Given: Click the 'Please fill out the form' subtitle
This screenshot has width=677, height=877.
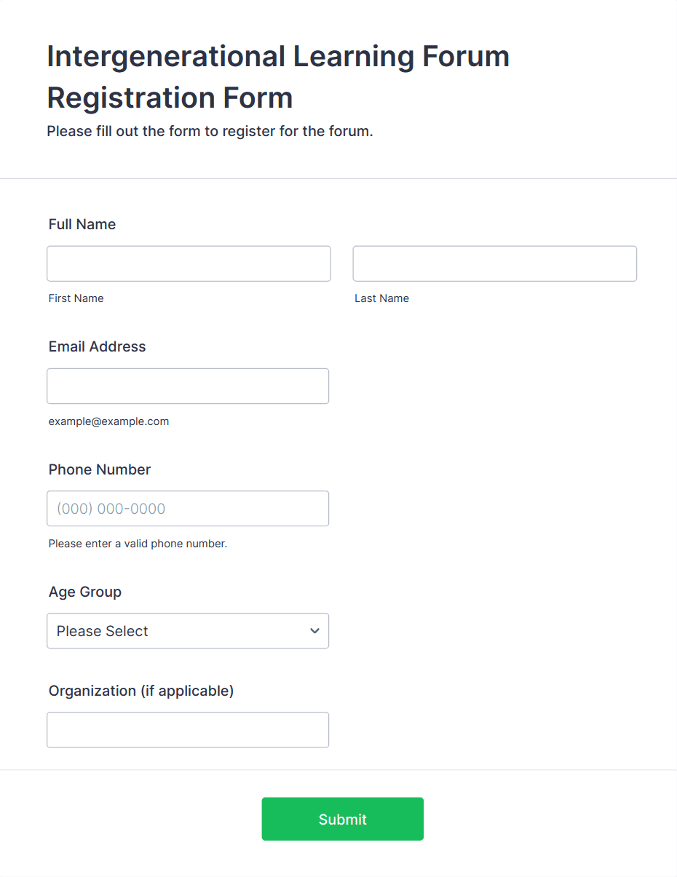Looking at the screenshot, I should (x=210, y=132).
